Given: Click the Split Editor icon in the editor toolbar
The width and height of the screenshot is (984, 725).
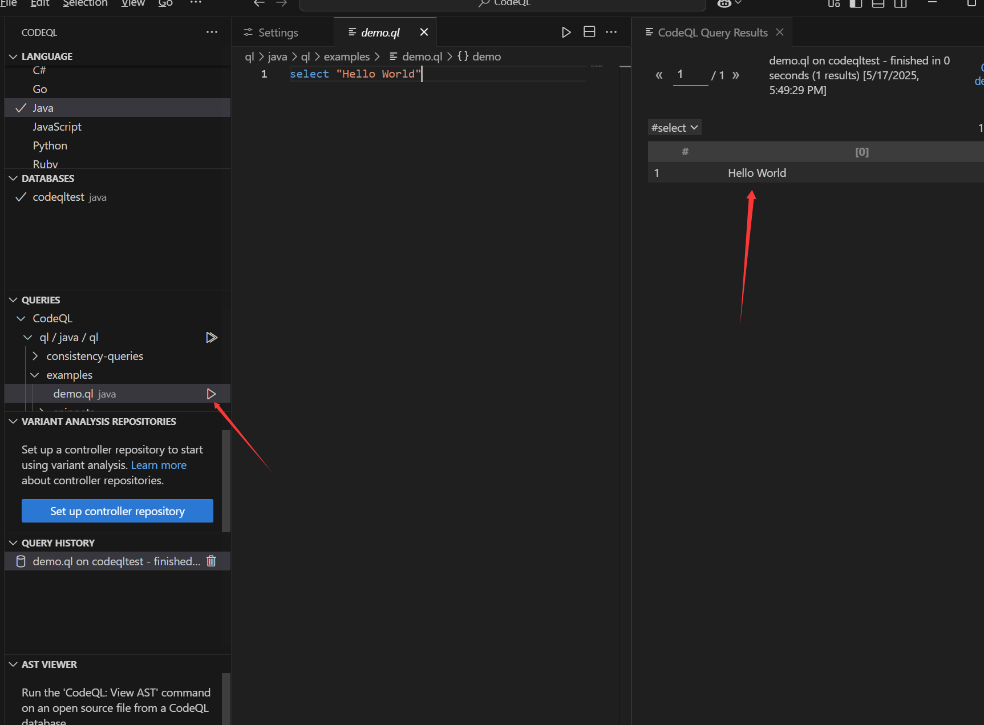Looking at the screenshot, I should click(x=589, y=32).
